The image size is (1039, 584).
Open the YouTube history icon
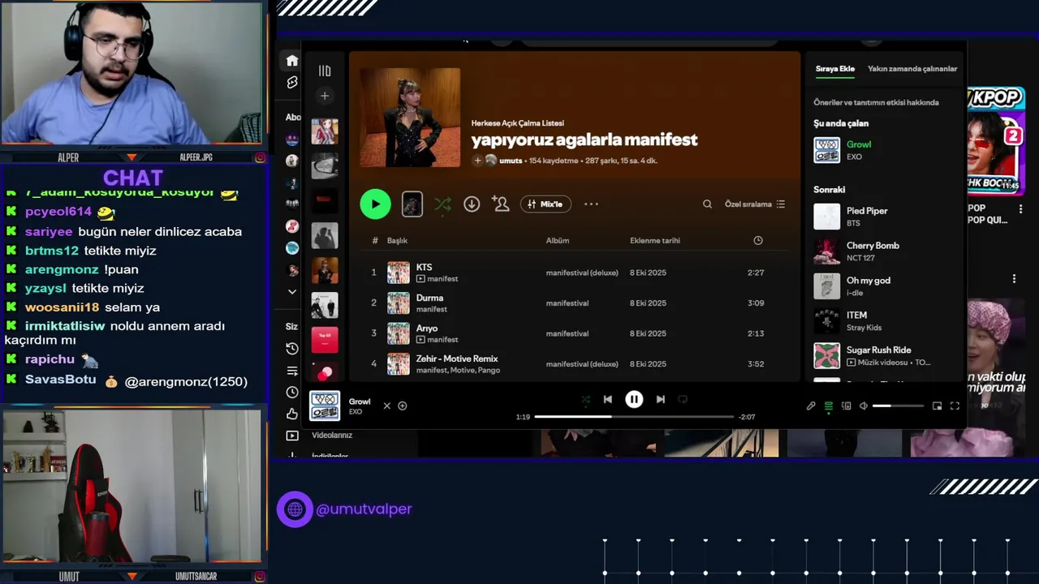coord(292,349)
